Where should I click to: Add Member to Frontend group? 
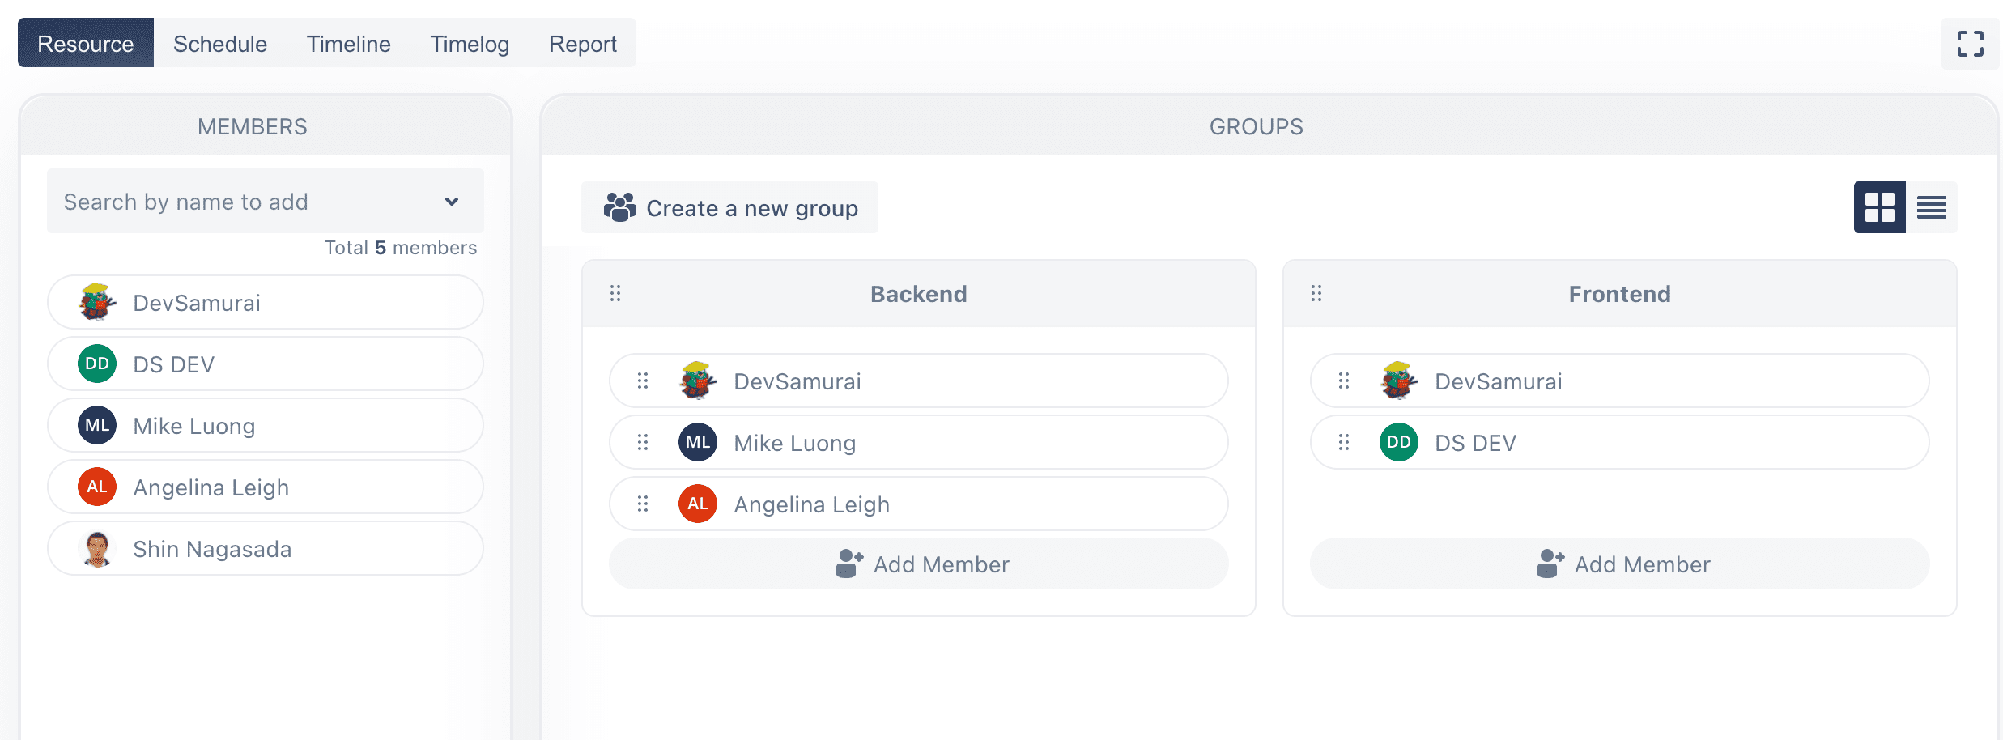1620,564
